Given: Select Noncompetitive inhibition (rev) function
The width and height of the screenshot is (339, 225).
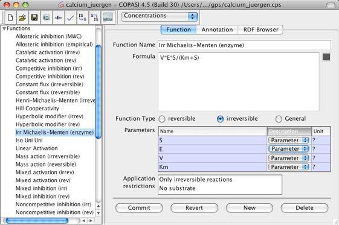Looking at the screenshot, I should tap(54, 212).
